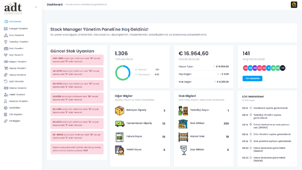
Task: Click the LOG Kayıtları database icon
Action: (x=6, y=114)
